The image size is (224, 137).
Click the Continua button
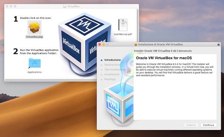pyautogui.click(x=209, y=125)
